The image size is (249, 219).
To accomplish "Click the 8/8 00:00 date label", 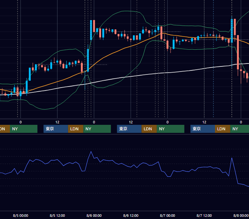I will coord(241,215).
